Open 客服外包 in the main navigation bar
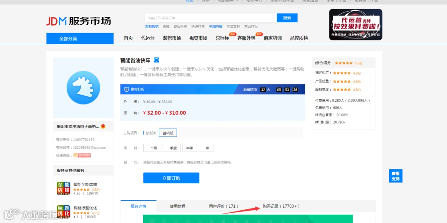 click(x=246, y=38)
